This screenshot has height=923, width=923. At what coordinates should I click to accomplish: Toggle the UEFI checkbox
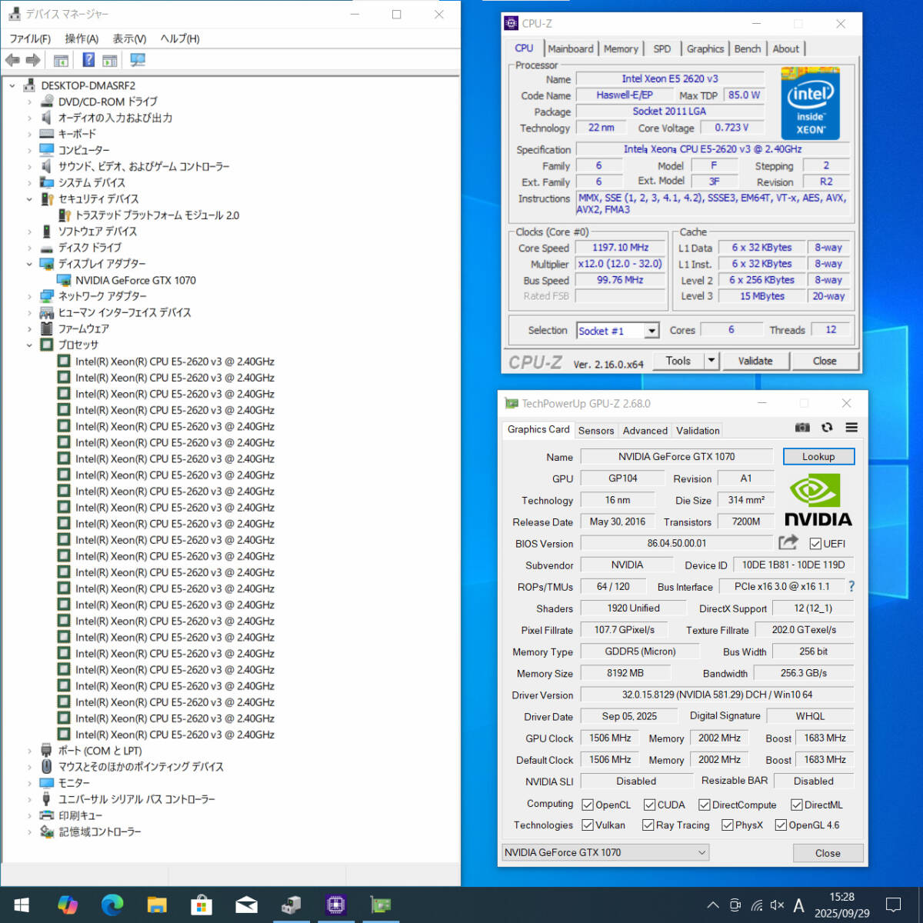[x=815, y=544]
